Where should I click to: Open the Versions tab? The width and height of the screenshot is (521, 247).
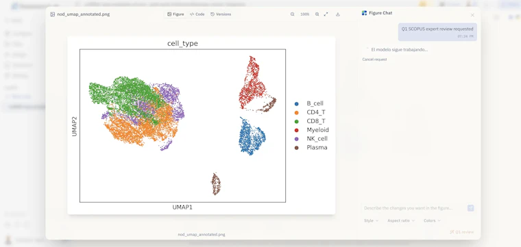tap(221, 14)
